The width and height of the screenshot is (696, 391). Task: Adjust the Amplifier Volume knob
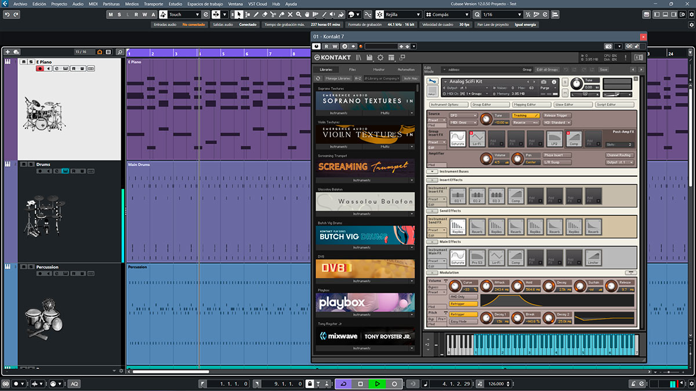point(486,158)
